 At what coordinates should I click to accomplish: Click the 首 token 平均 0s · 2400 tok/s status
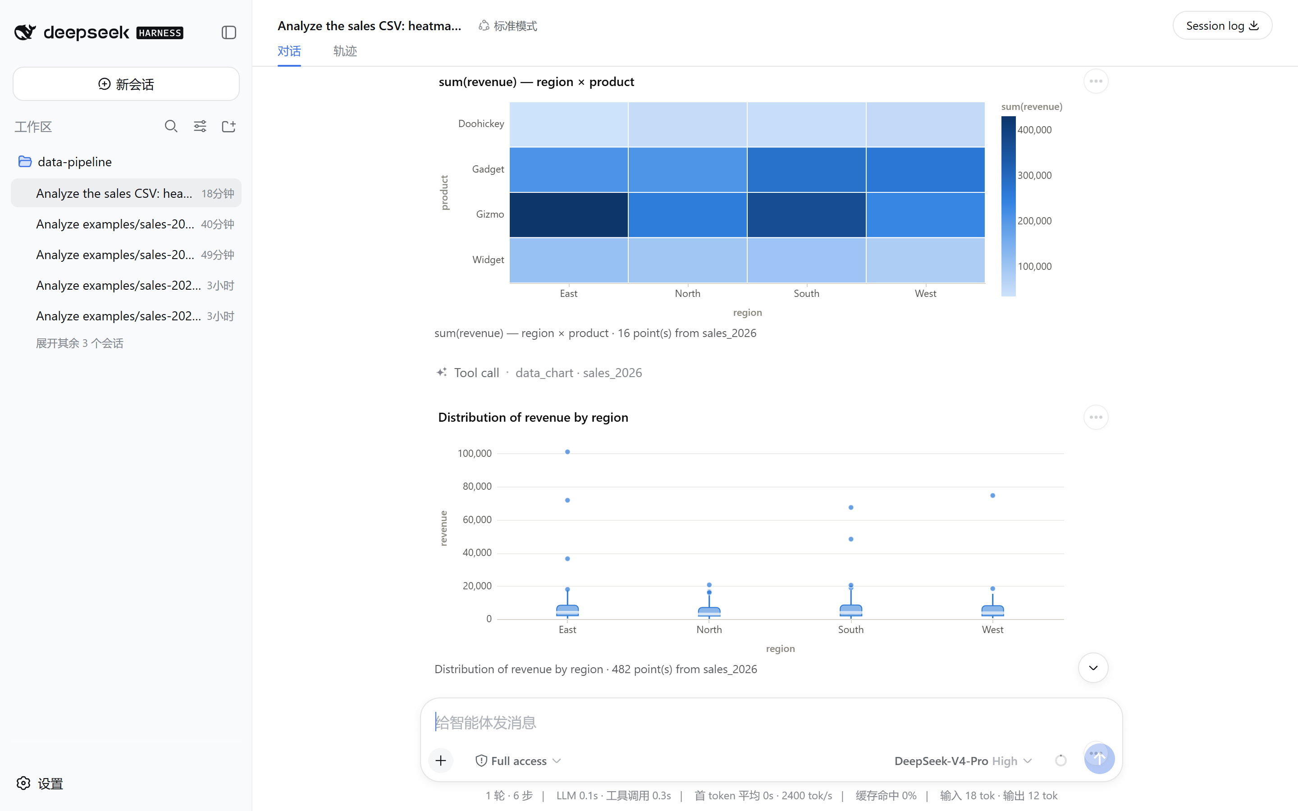point(763,795)
